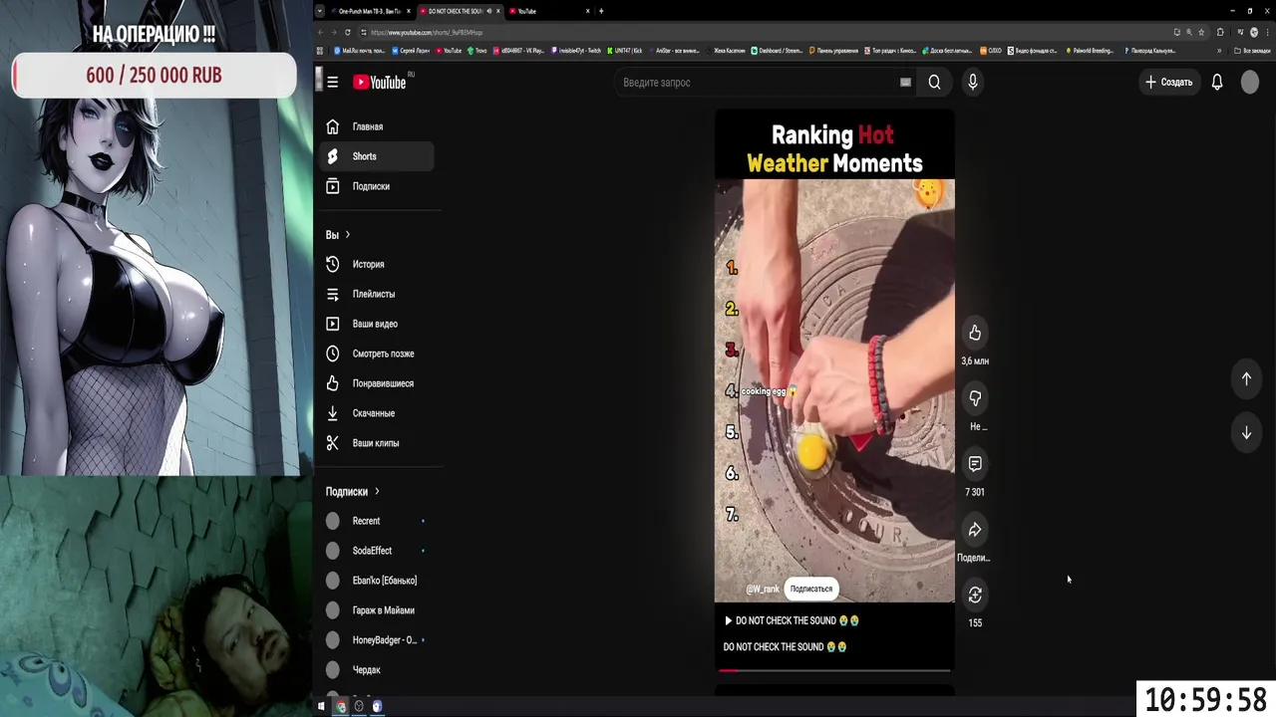The width and height of the screenshot is (1276, 717).
Task: Open the remix icon on the Short
Action: click(x=975, y=596)
